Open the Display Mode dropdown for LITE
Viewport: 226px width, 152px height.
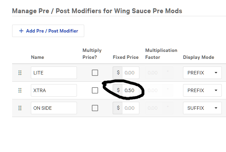(202, 73)
